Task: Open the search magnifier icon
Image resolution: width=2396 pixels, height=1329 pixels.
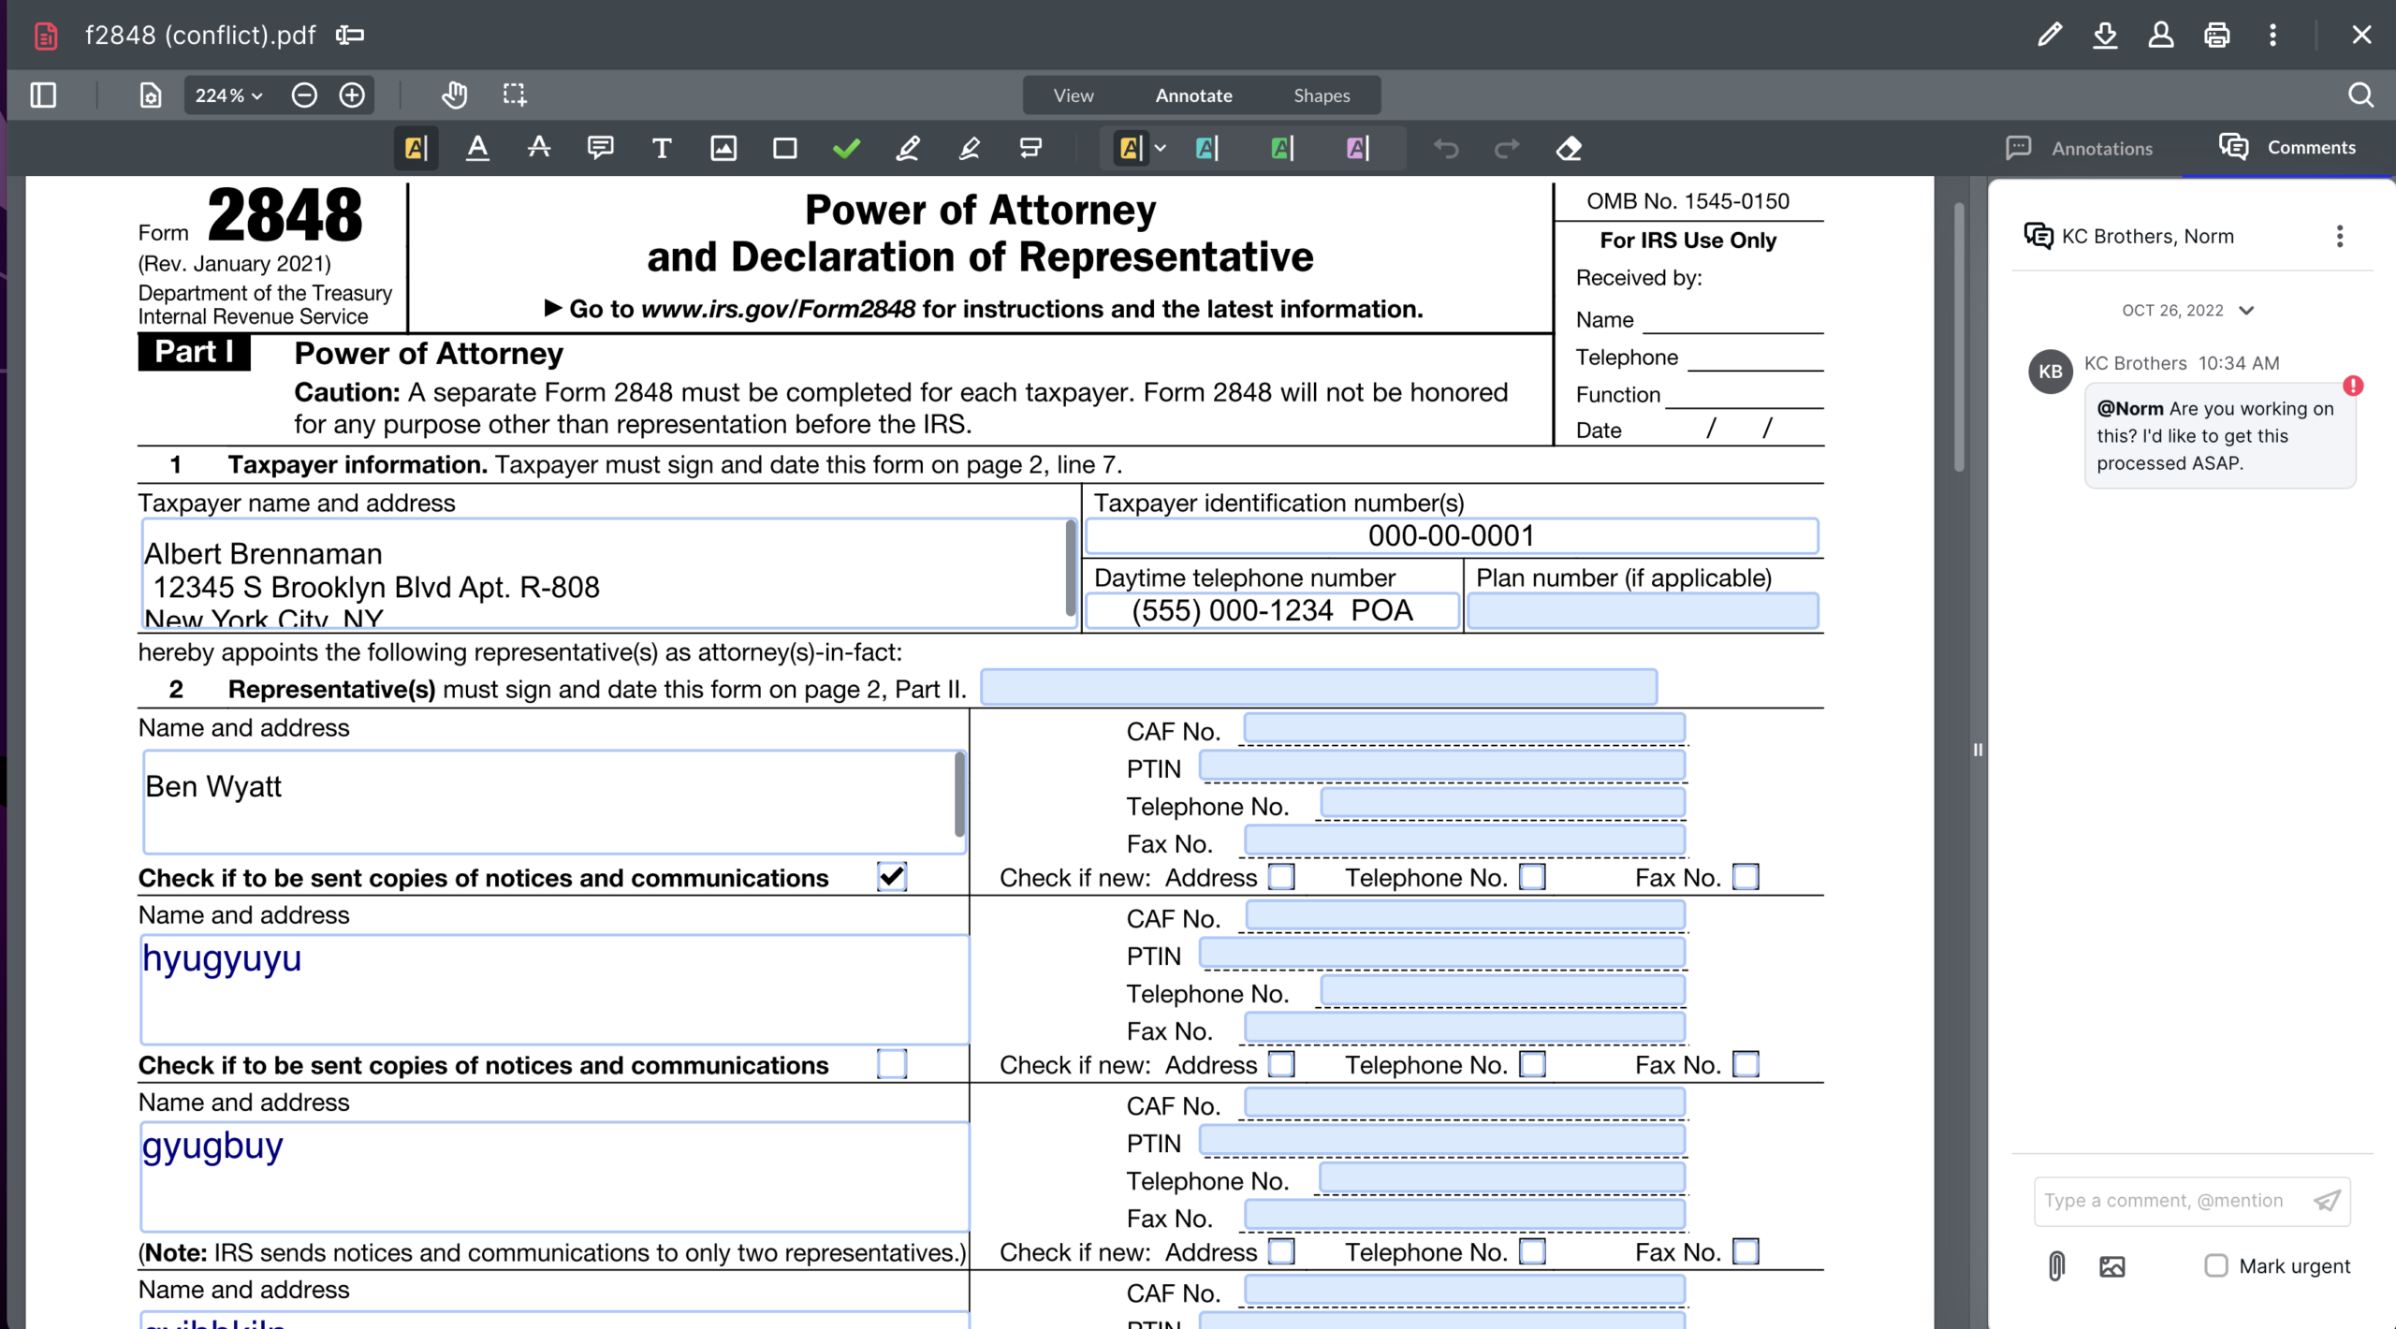Action: click(2360, 95)
